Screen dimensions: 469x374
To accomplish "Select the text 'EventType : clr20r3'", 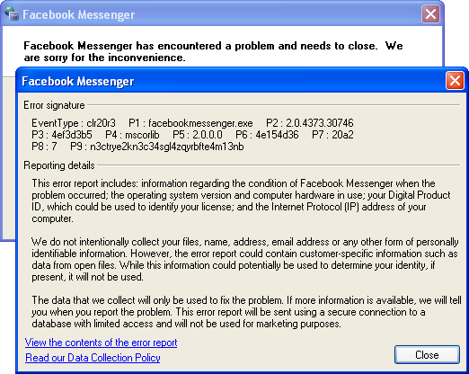I will tap(74, 123).
